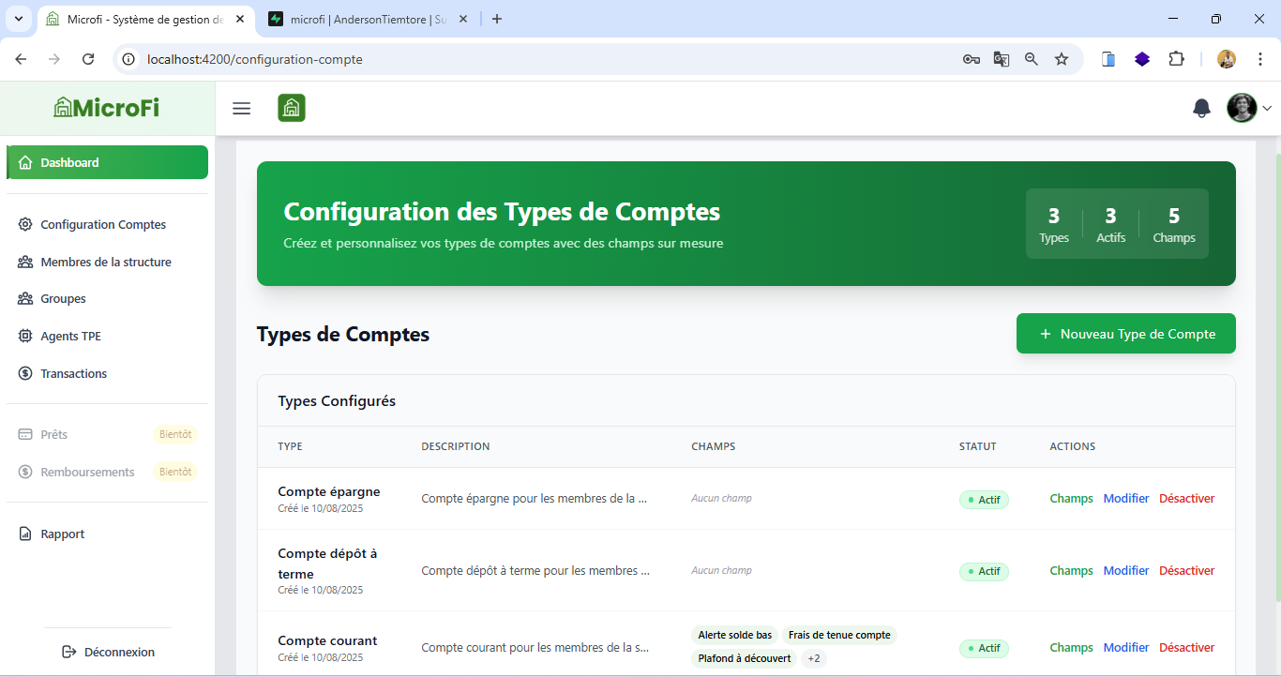Click the 'Nouveau Type de Compte' button
Viewport: 1281px width, 677px height.
point(1125,333)
